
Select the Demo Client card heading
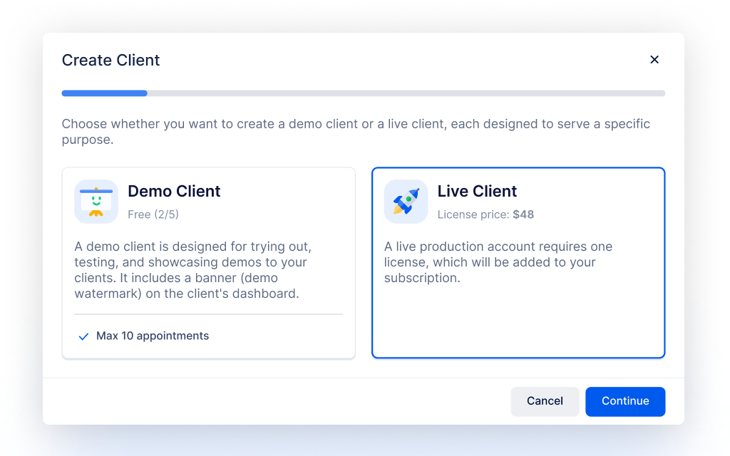coord(174,191)
